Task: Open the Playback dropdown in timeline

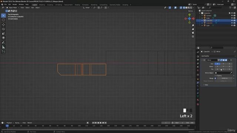Action: click(x=10, y=123)
